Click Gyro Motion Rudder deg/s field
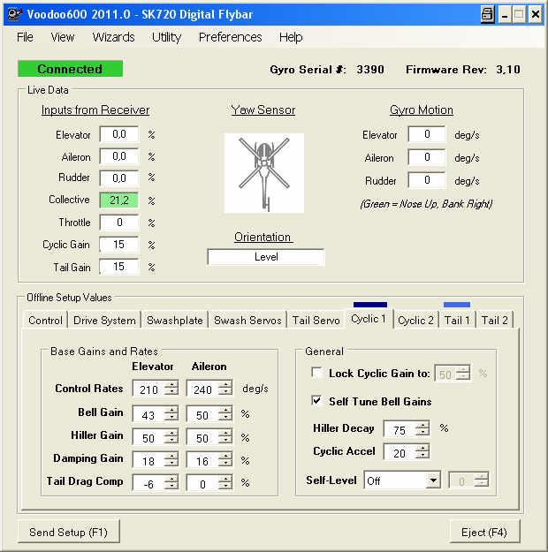The image size is (548, 552). point(427,180)
